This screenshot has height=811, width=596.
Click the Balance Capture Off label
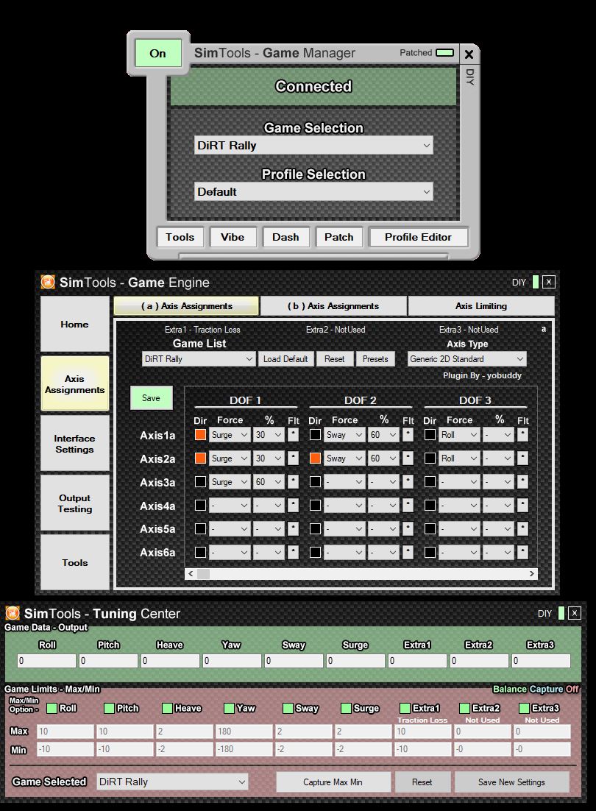coord(536,689)
